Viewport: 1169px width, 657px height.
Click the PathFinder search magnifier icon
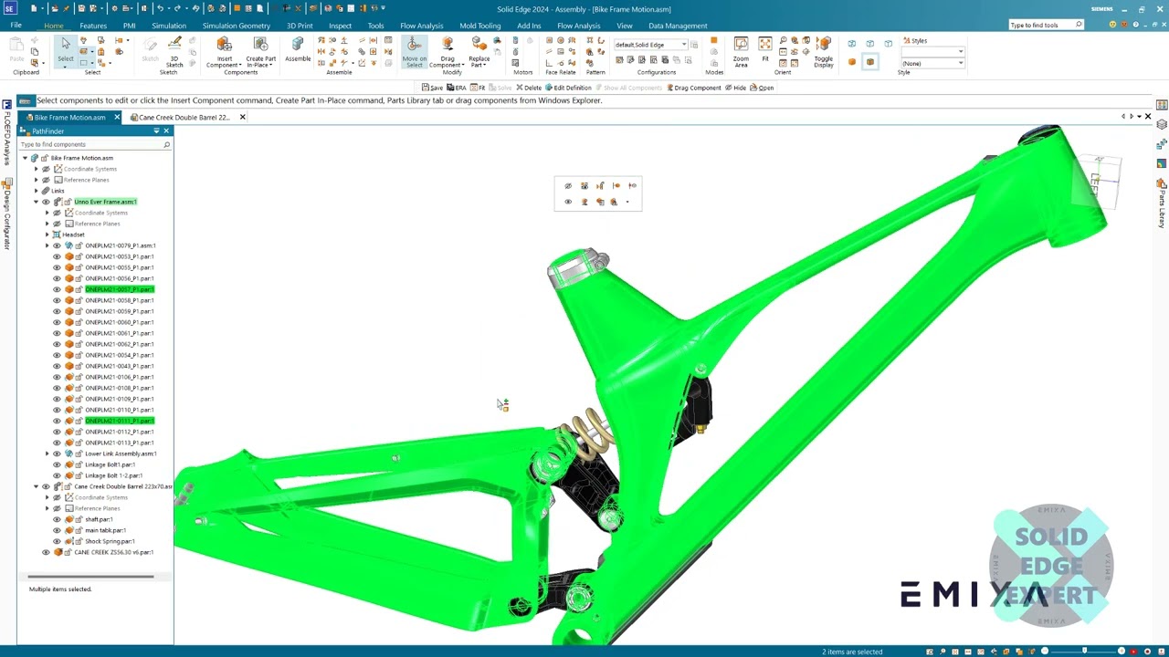166,144
